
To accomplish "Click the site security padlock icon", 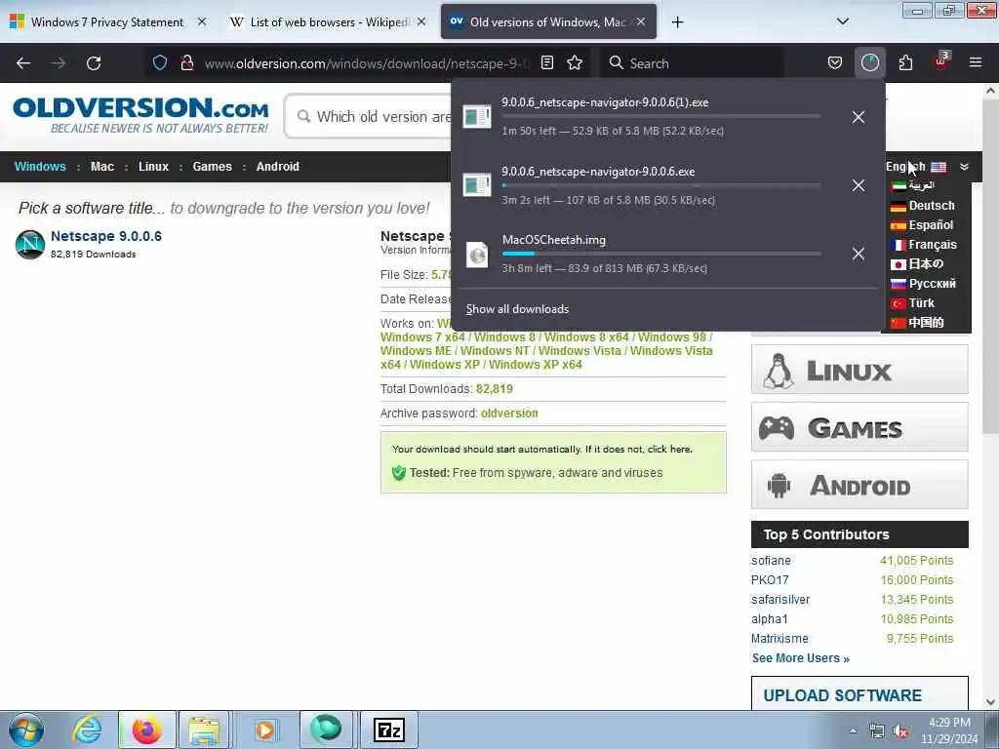I will click(x=186, y=62).
